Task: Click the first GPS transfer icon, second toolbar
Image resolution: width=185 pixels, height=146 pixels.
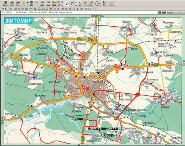Action: pos(39,9)
